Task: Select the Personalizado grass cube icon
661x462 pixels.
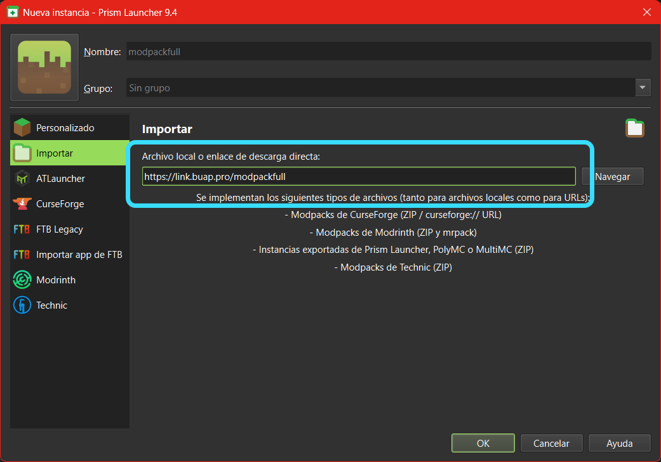Action: click(x=22, y=128)
